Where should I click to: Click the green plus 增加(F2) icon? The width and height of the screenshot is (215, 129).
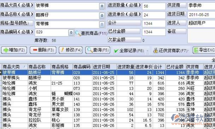click(6, 50)
